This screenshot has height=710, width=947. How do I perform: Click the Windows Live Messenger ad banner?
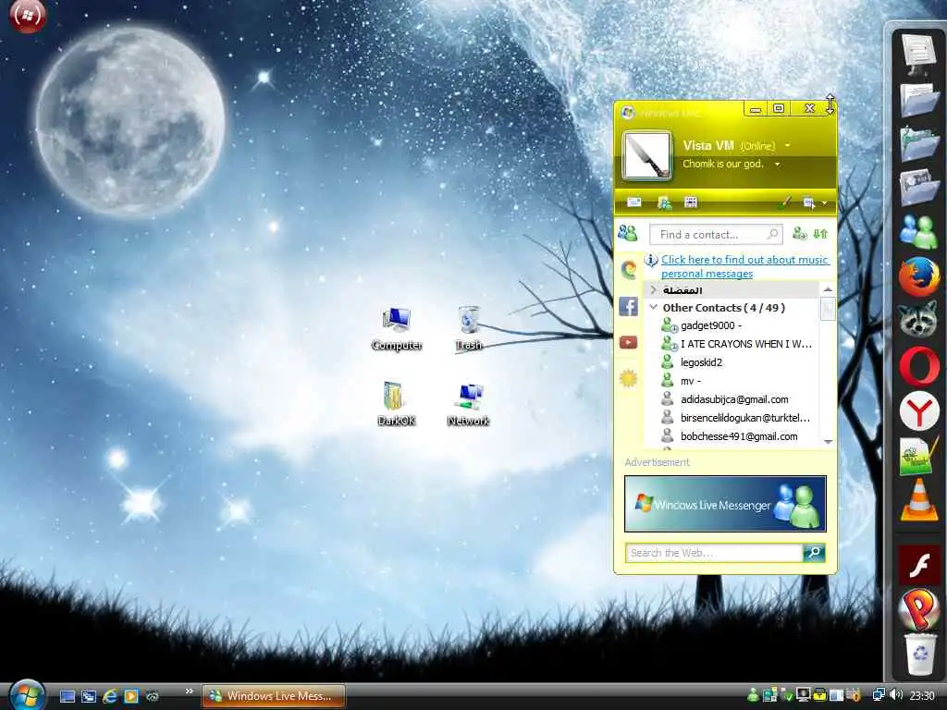point(725,504)
